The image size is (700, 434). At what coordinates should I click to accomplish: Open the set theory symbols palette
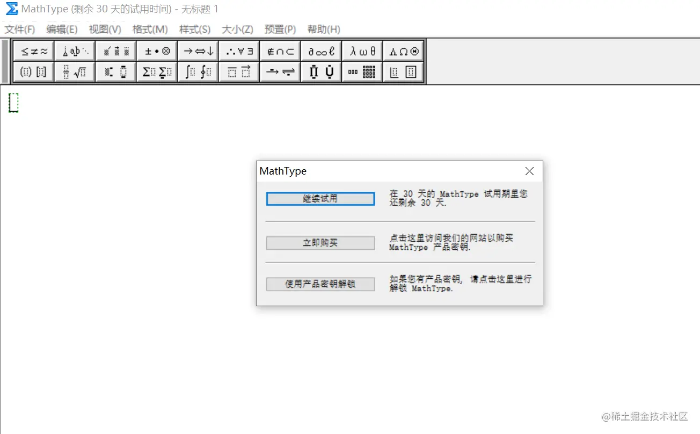(280, 50)
